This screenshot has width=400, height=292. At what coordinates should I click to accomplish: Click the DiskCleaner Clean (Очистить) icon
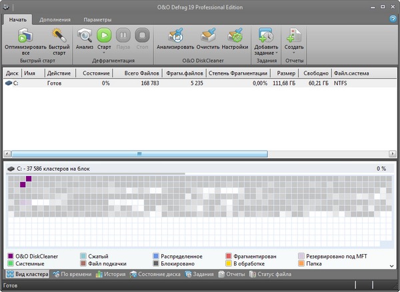click(x=207, y=35)
